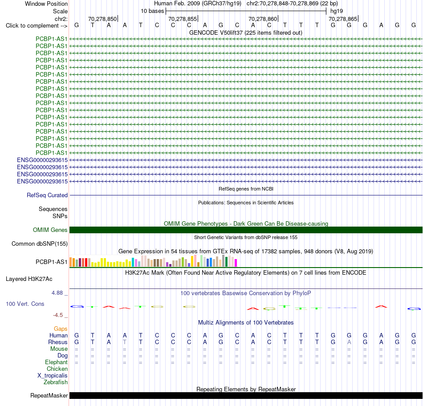The height and width of the screenshot is (406, 423).
Task: Open 'Repeating Elements by RepeatMasker' title
Action: pos(246,389)
